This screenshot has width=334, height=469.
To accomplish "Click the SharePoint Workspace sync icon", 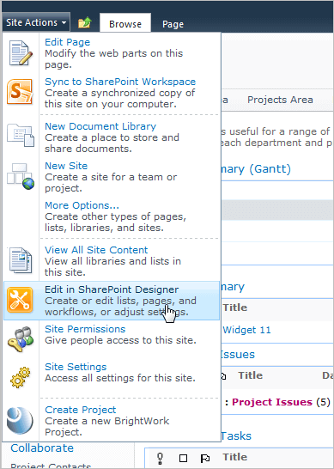I will click(20, 92).
